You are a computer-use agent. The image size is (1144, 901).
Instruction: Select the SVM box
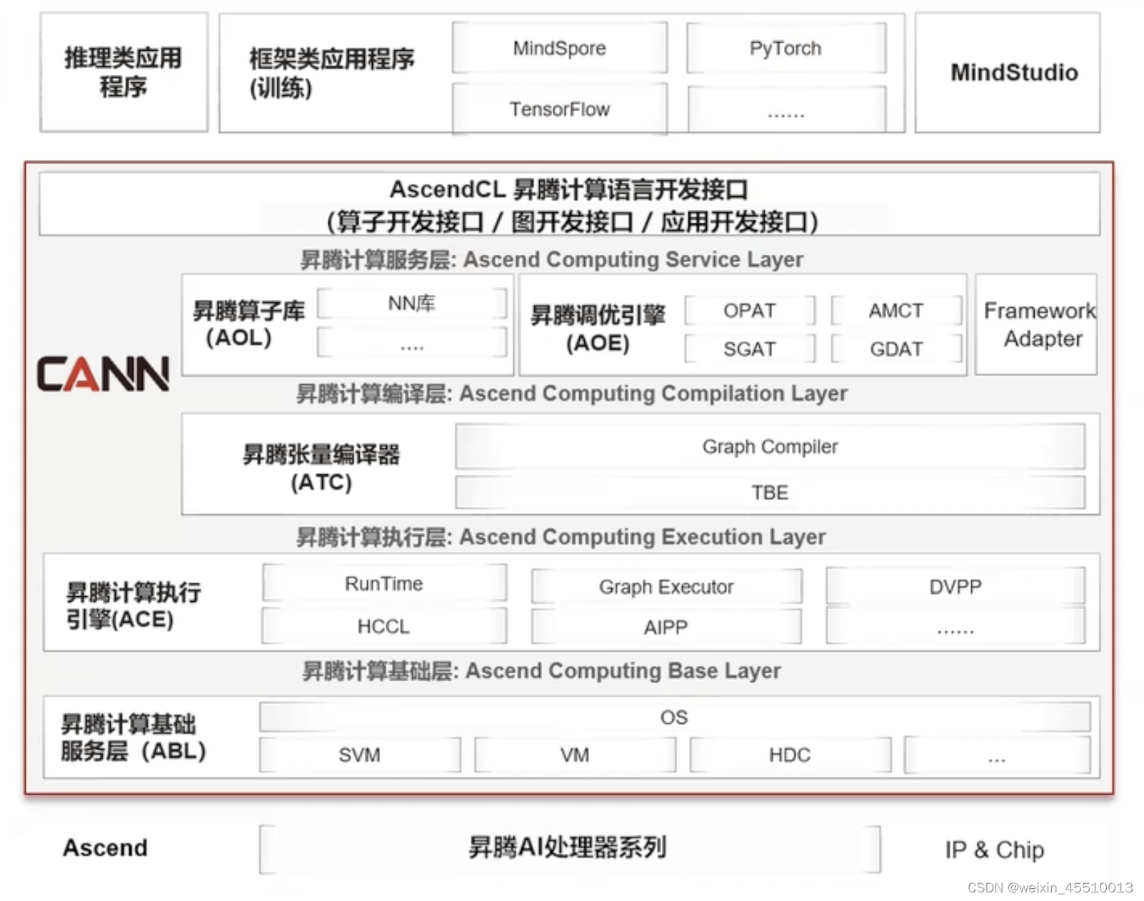pos(360,755)
